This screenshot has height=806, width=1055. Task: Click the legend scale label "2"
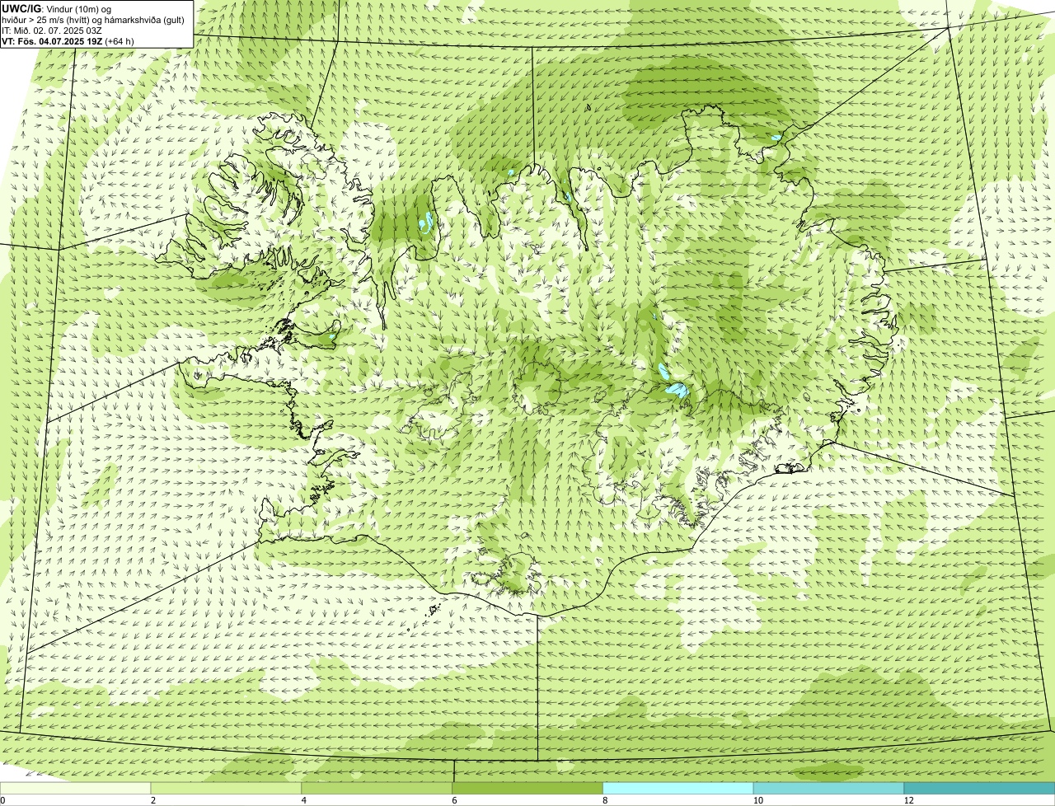pos(152,800)
